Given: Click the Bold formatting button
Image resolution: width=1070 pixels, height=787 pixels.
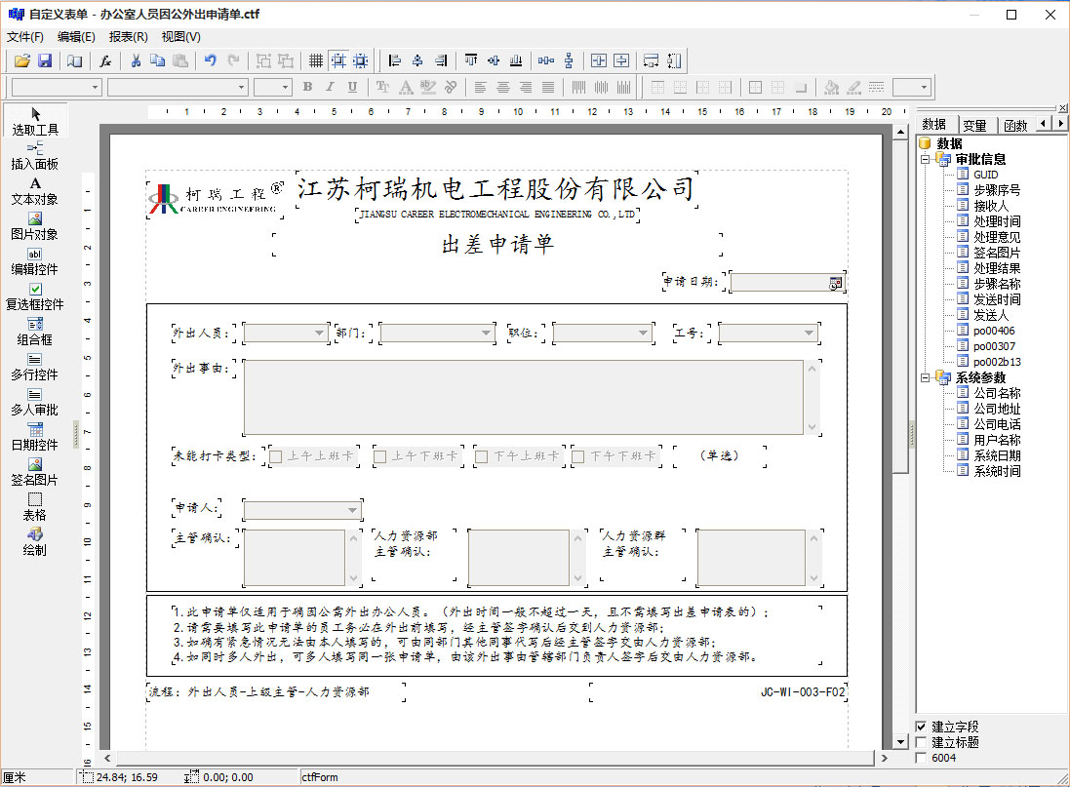Looking at the screenshot, I should 307,87.
